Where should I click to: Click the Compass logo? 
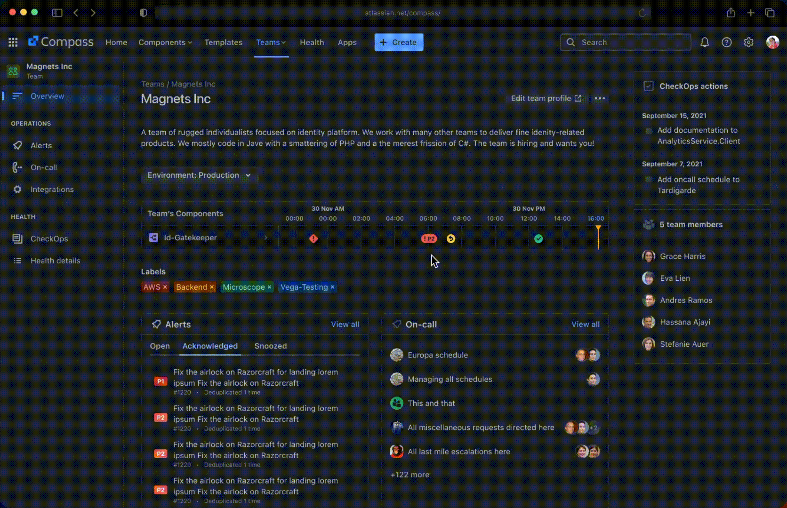pos(61,42)
